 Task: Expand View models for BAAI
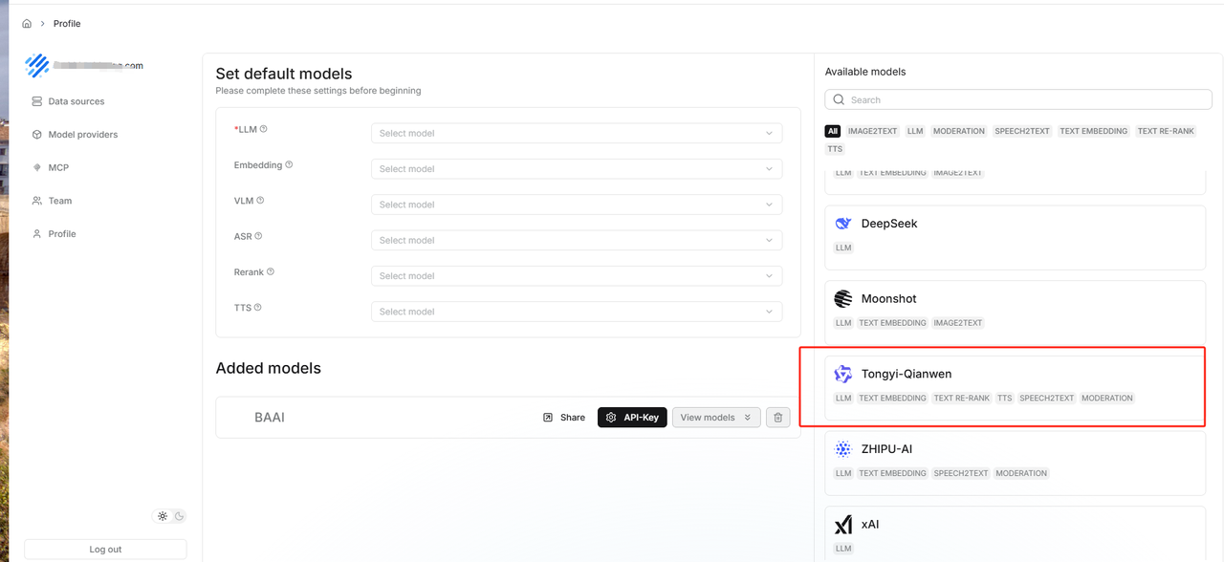click(716, 418)
